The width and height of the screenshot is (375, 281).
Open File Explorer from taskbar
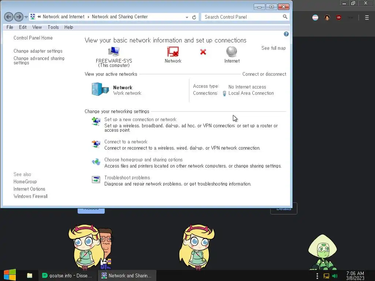click(30, 276)
